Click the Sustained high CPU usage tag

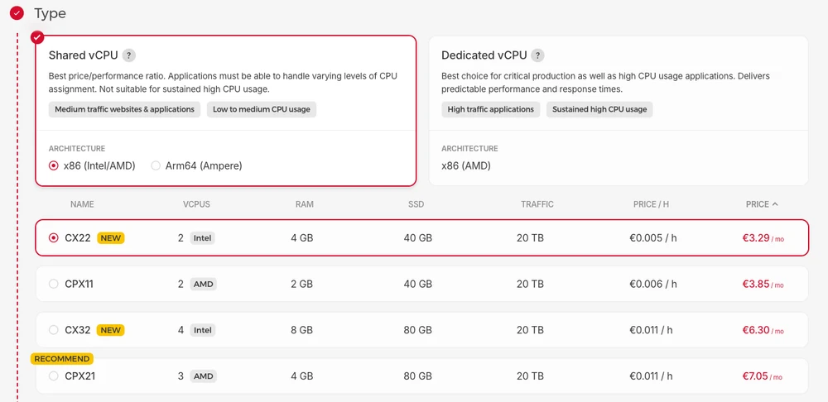[x=599, y=109]
